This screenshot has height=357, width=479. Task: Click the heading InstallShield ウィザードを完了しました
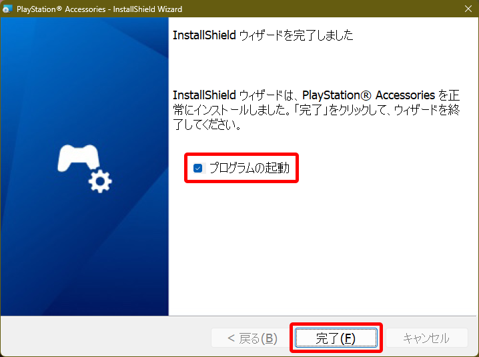(x=263, y=35)
